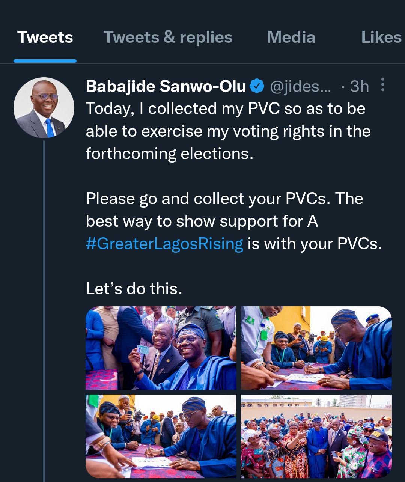Open the #GreaterLagosRising hashtag

(164, 244)
